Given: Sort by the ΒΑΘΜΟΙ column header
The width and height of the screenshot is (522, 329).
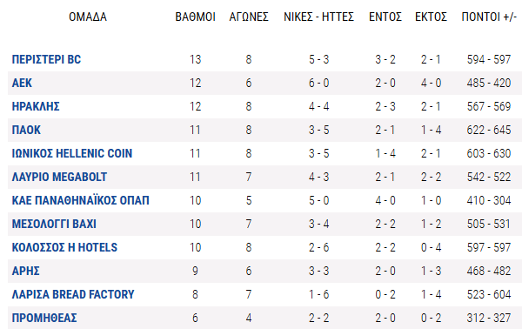Looking at the screenshot, I should click(196, 17).
